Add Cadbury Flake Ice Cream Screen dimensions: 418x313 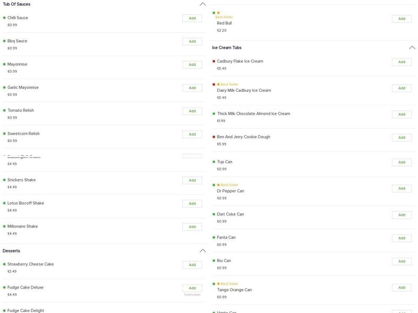tap(401, 62)
